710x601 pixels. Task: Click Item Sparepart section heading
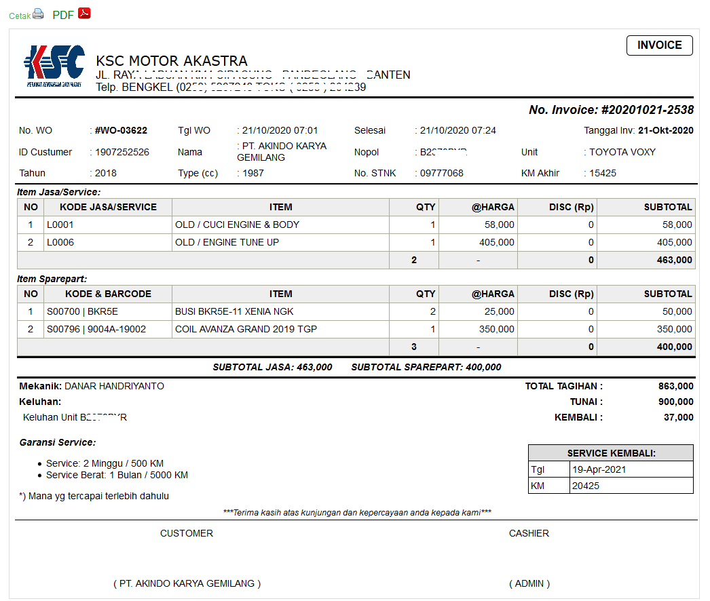[x=52, y=279]
